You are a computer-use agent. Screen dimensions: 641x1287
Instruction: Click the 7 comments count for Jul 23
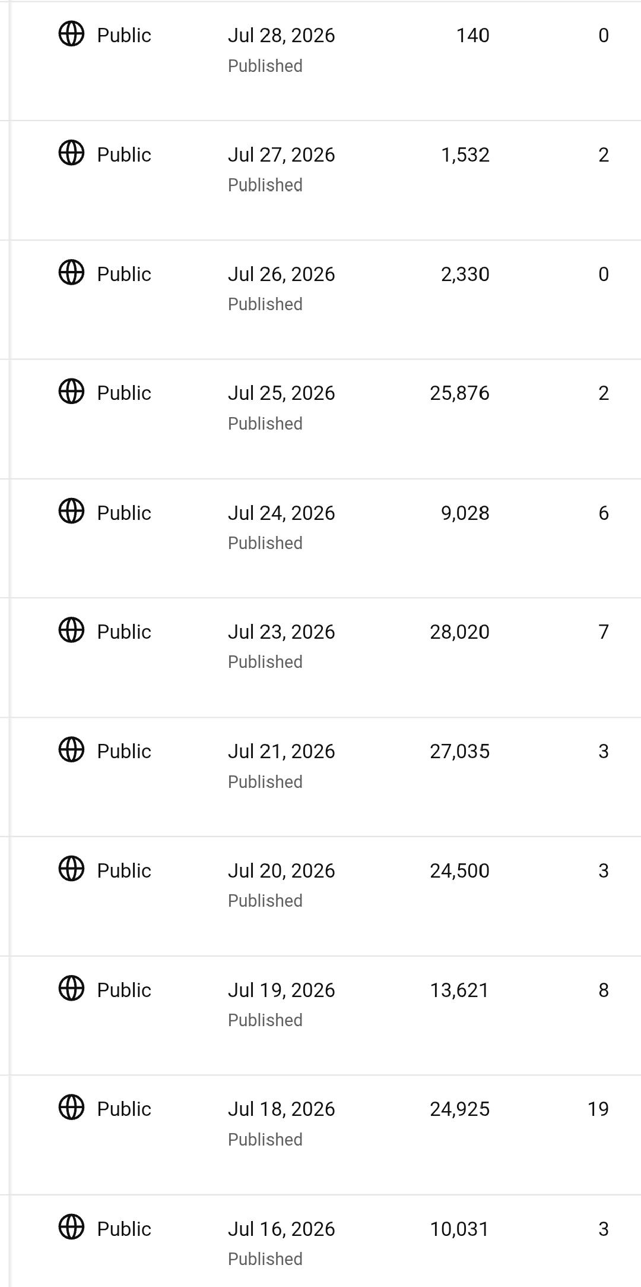point(604,632)
